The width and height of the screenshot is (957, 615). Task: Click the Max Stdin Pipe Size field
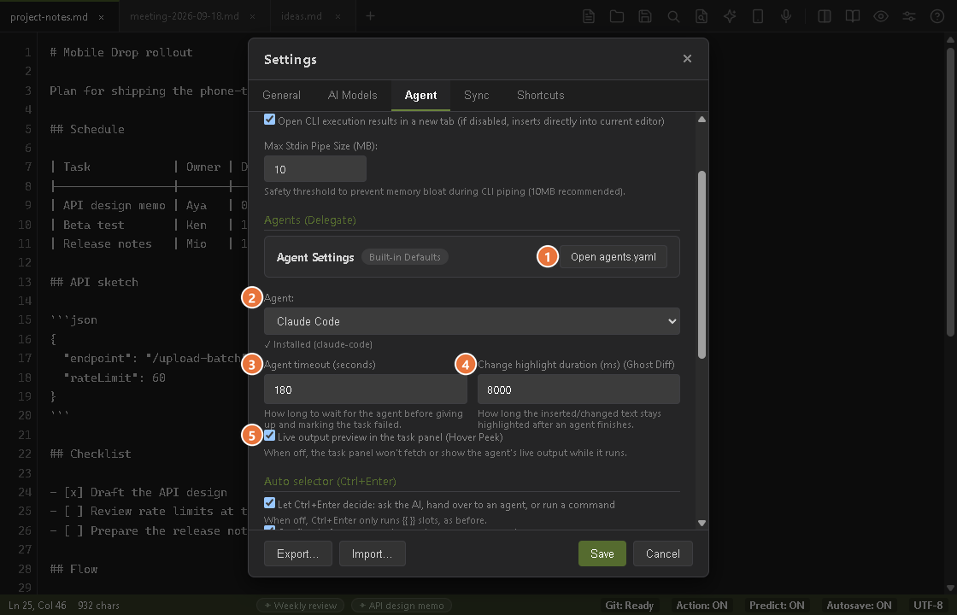[x=315, y=169]
